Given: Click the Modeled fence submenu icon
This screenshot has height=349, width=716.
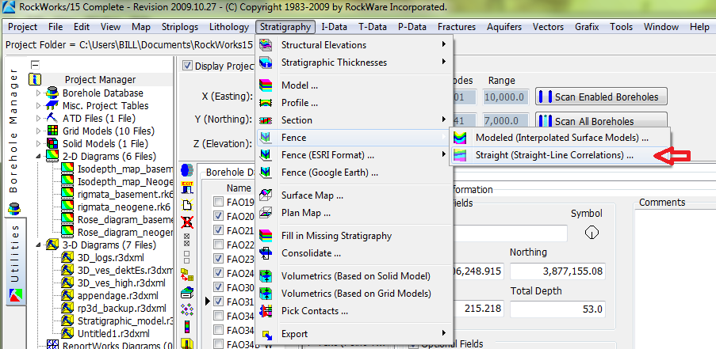Looking at the screenshot, I should tap(459, 138).
